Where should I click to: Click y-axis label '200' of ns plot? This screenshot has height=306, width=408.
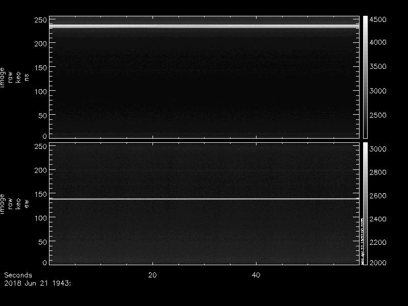click(41, 43)
